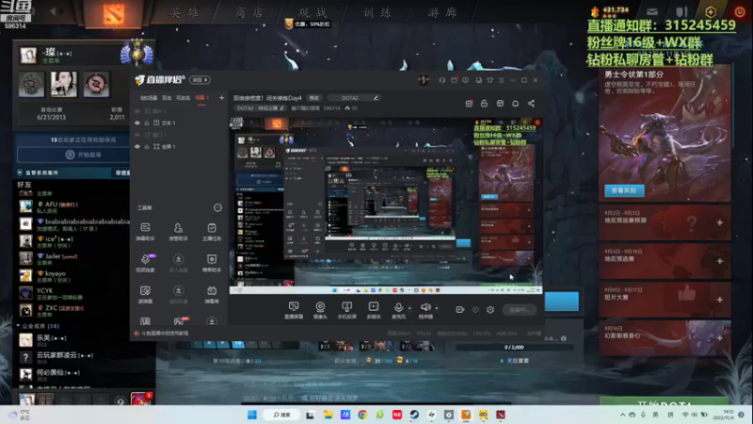Image resolution: width=753 pixels, height=424 pixels.
Task: Click the Windows Start button
Action: pyautogui.click(x=251, y=415)
